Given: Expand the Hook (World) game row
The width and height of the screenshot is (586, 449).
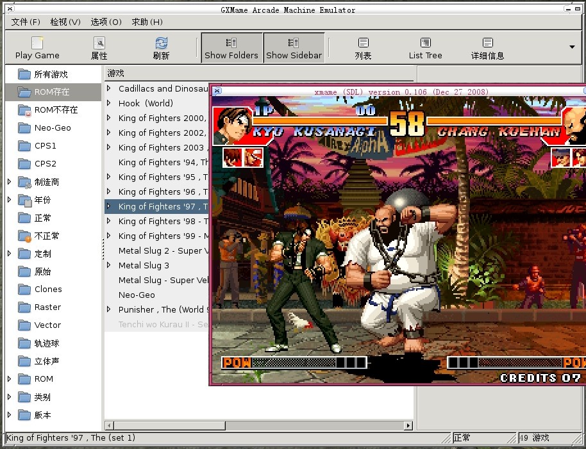Looking at the screenshot, I should [109, 103].
